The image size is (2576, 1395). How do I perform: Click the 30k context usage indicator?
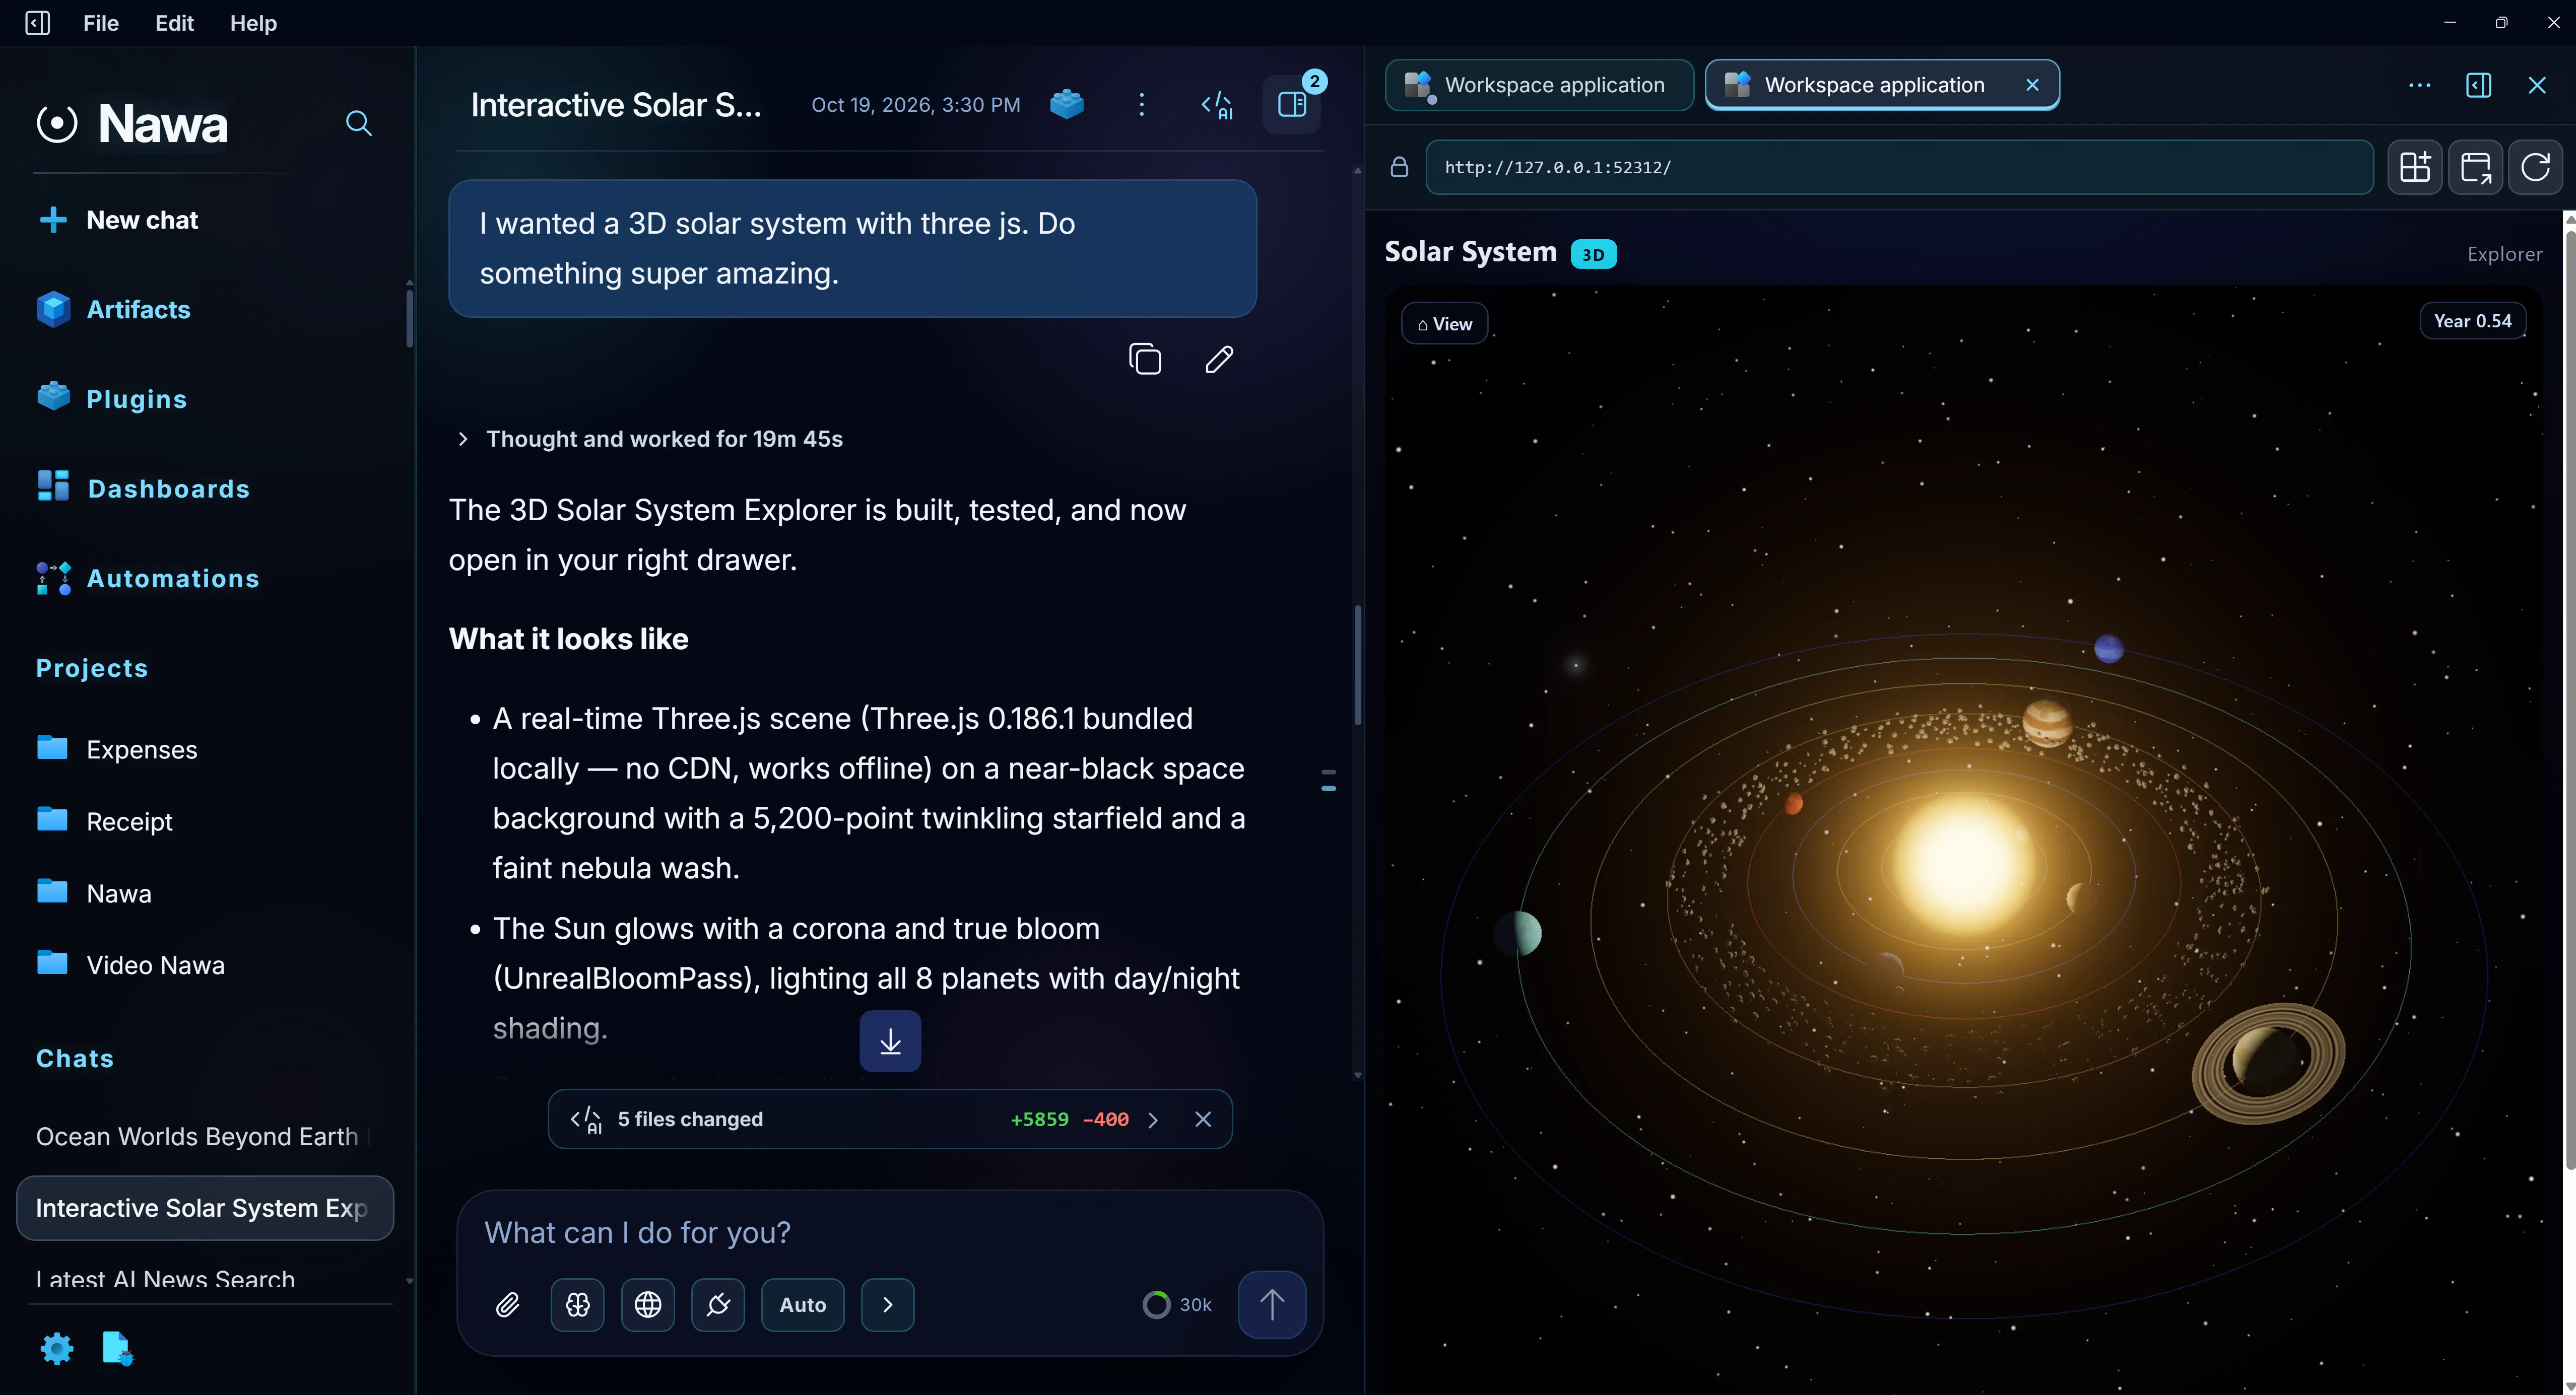point(1177,1305)
